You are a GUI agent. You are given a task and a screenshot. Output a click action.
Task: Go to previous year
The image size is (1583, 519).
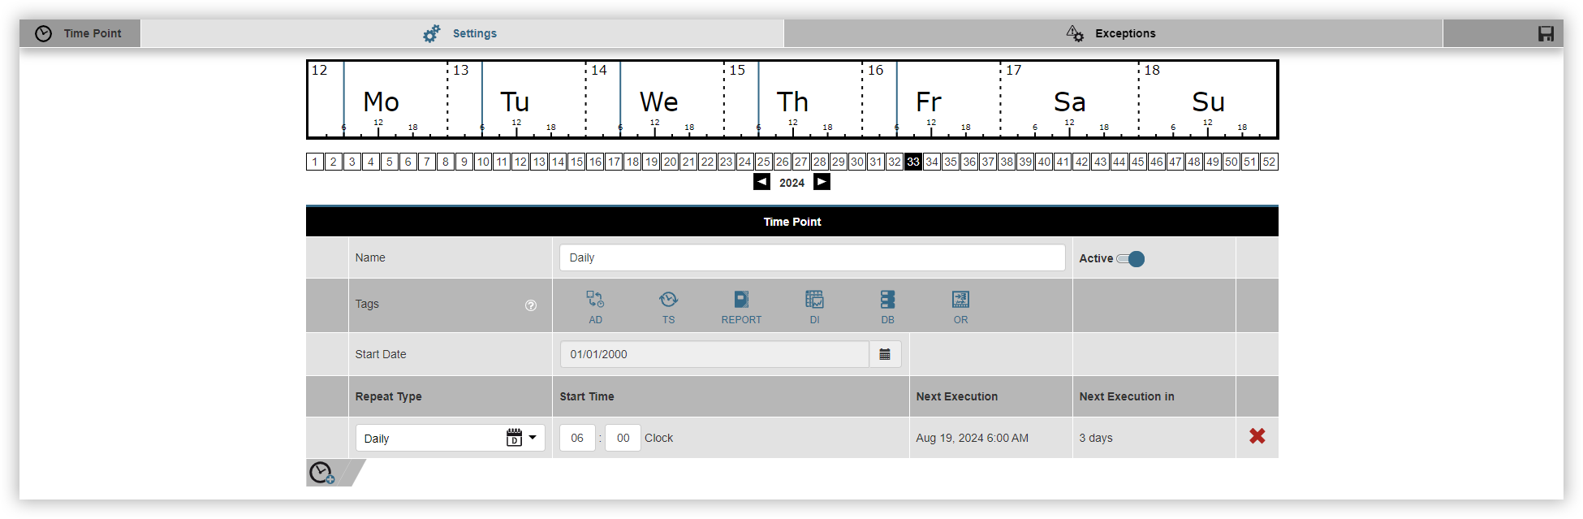[761, 182]
